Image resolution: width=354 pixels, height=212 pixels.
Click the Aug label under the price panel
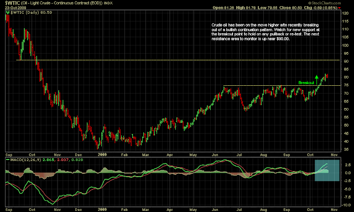click(x=263, y=155)
